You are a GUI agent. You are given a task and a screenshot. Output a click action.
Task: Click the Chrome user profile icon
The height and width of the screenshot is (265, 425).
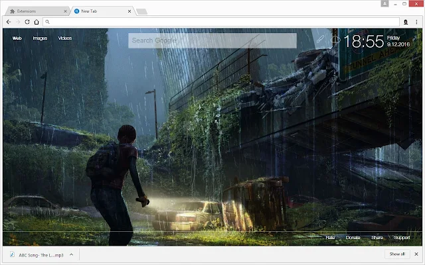point(384,3)
